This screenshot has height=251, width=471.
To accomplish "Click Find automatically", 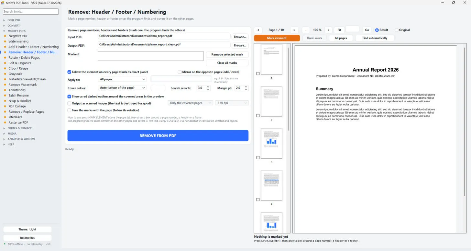I will [375, 38].
